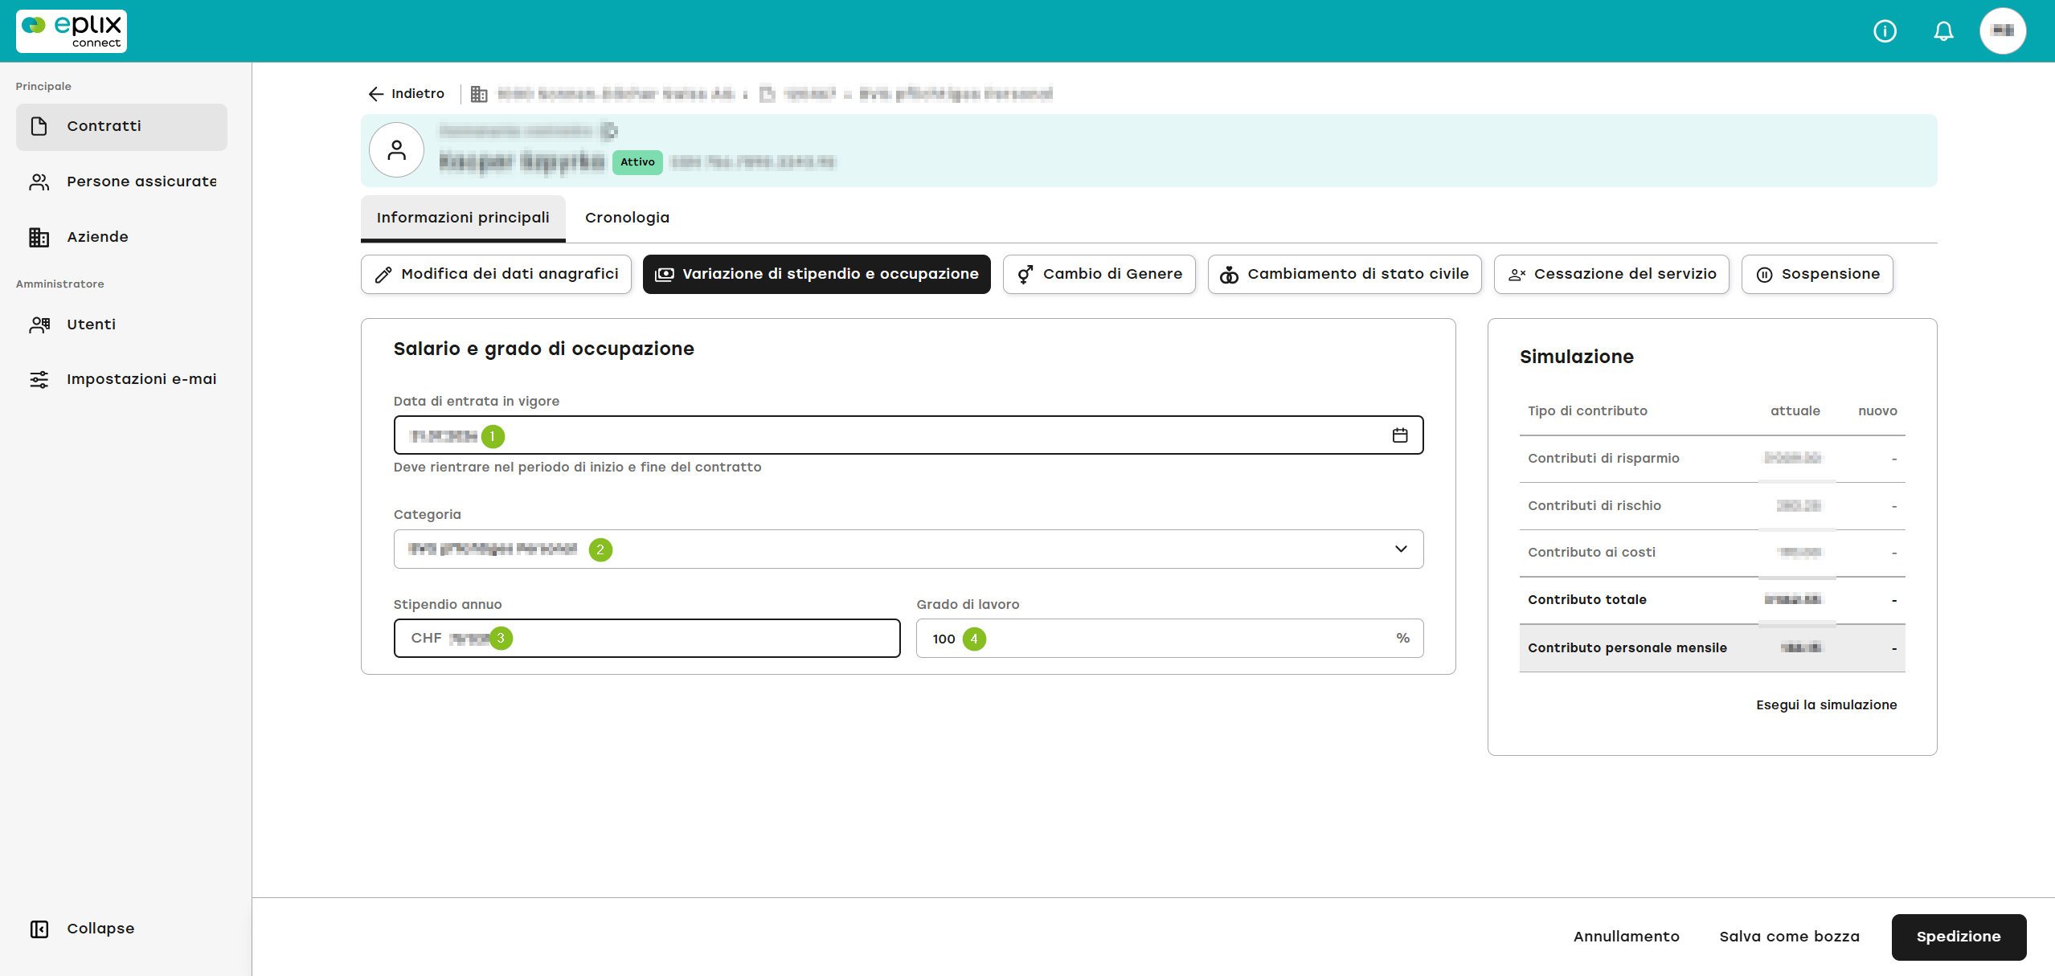Open Sospensione action
This screenshot has height=976, width=2055.
[1817, 274]
